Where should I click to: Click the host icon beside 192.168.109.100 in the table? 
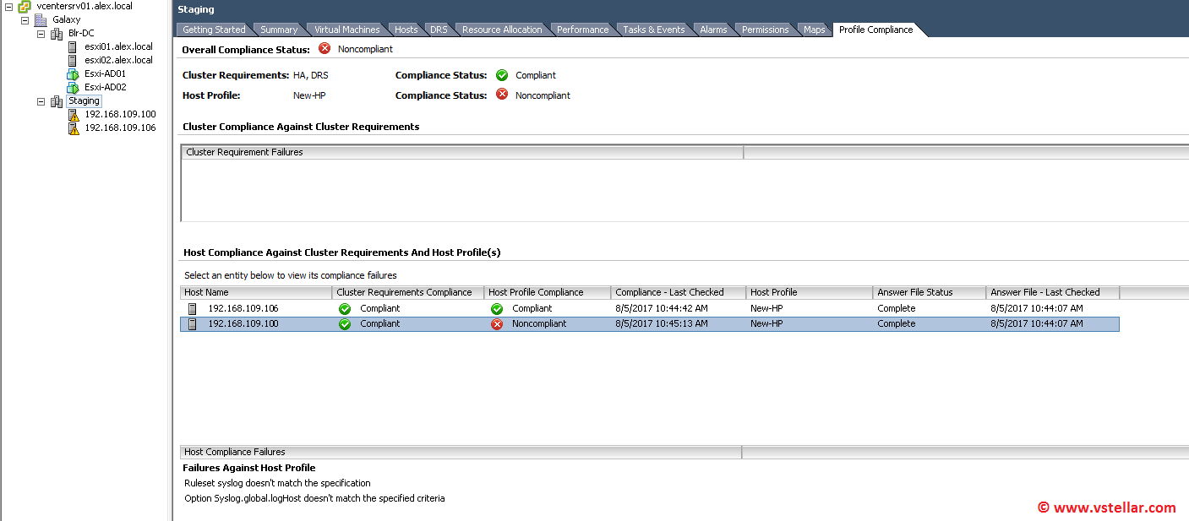click(191, 323)
